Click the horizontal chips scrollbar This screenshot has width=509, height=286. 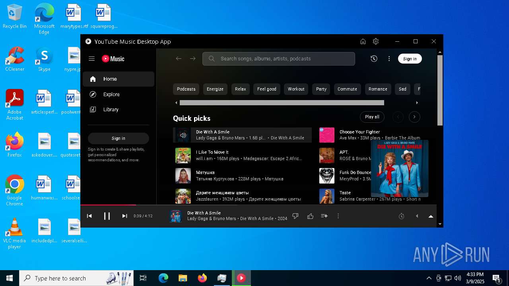[282, 102]
